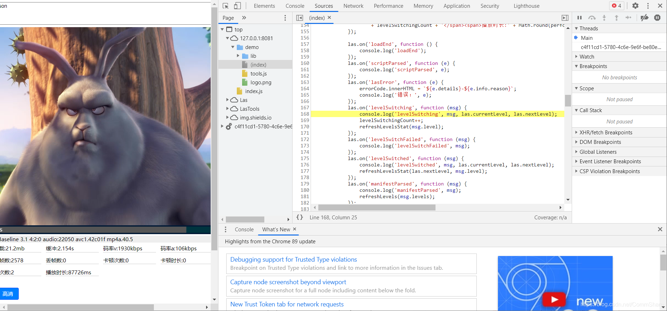Open the console drawer three-dot menu
This screenshot has height=311, width=667.
[x=226, y=230]
